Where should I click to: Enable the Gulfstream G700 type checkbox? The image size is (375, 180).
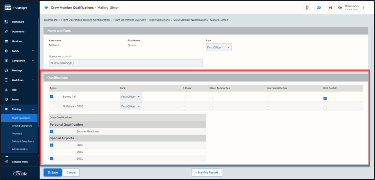click(x=51, y=106)
